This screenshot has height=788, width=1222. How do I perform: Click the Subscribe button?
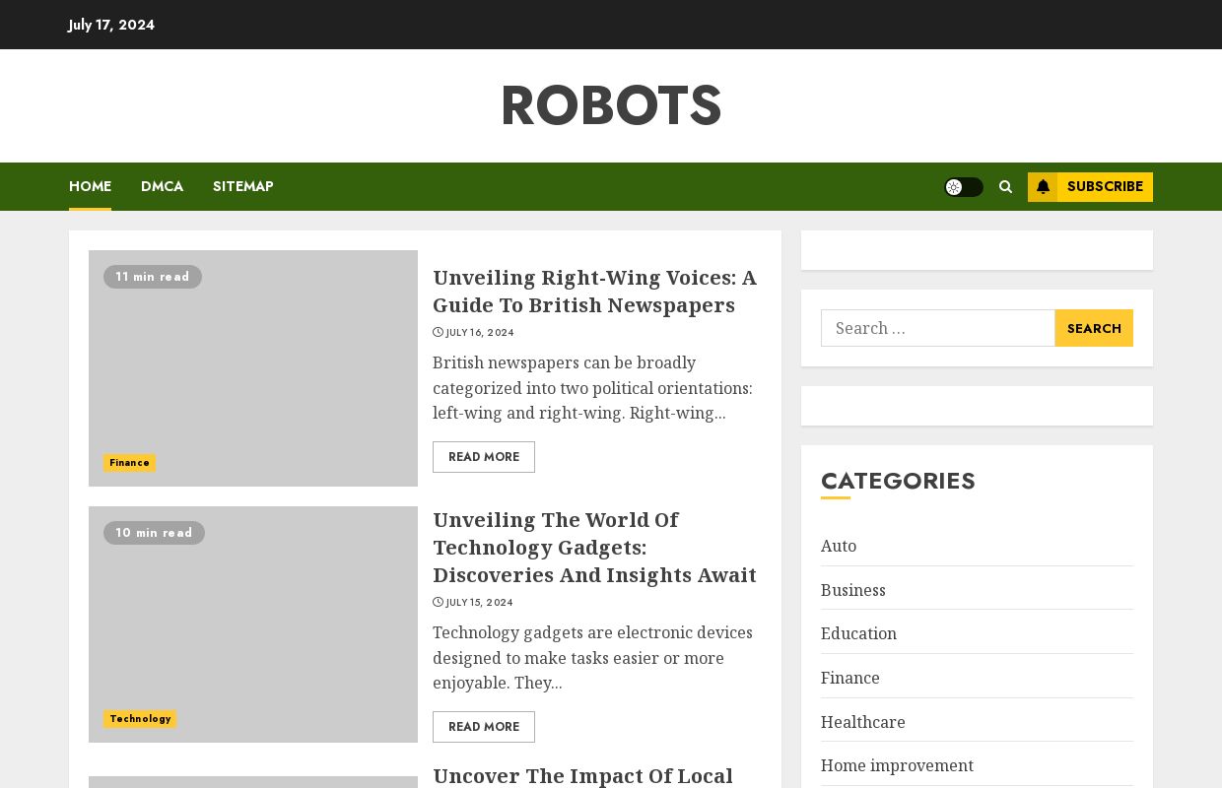pyautogui.click(x=1105, y=187)
